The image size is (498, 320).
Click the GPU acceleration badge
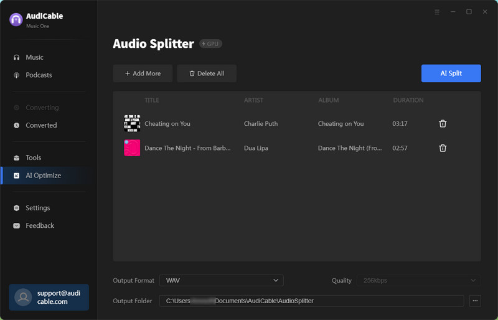210,44
